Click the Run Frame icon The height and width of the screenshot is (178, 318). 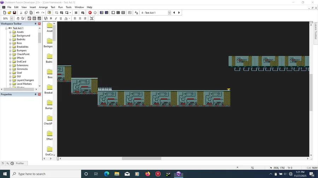(x=66, y=13)
